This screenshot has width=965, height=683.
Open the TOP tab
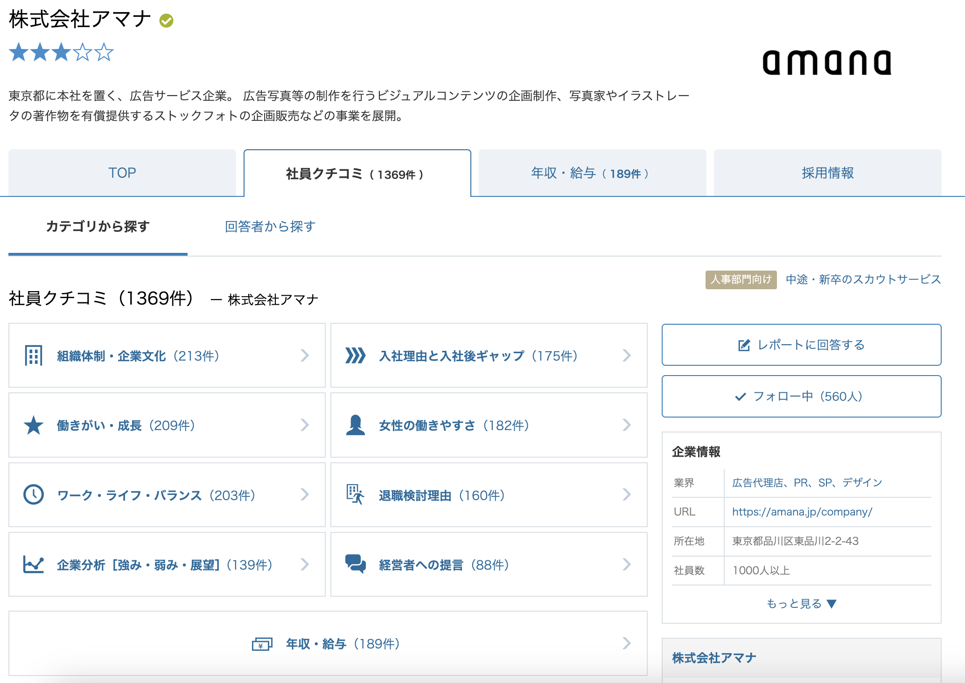122,173
